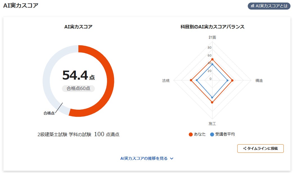Select the orange data point on the 構造 axis
Viewport: 293px width, 173px height.
tap(232, 81)
